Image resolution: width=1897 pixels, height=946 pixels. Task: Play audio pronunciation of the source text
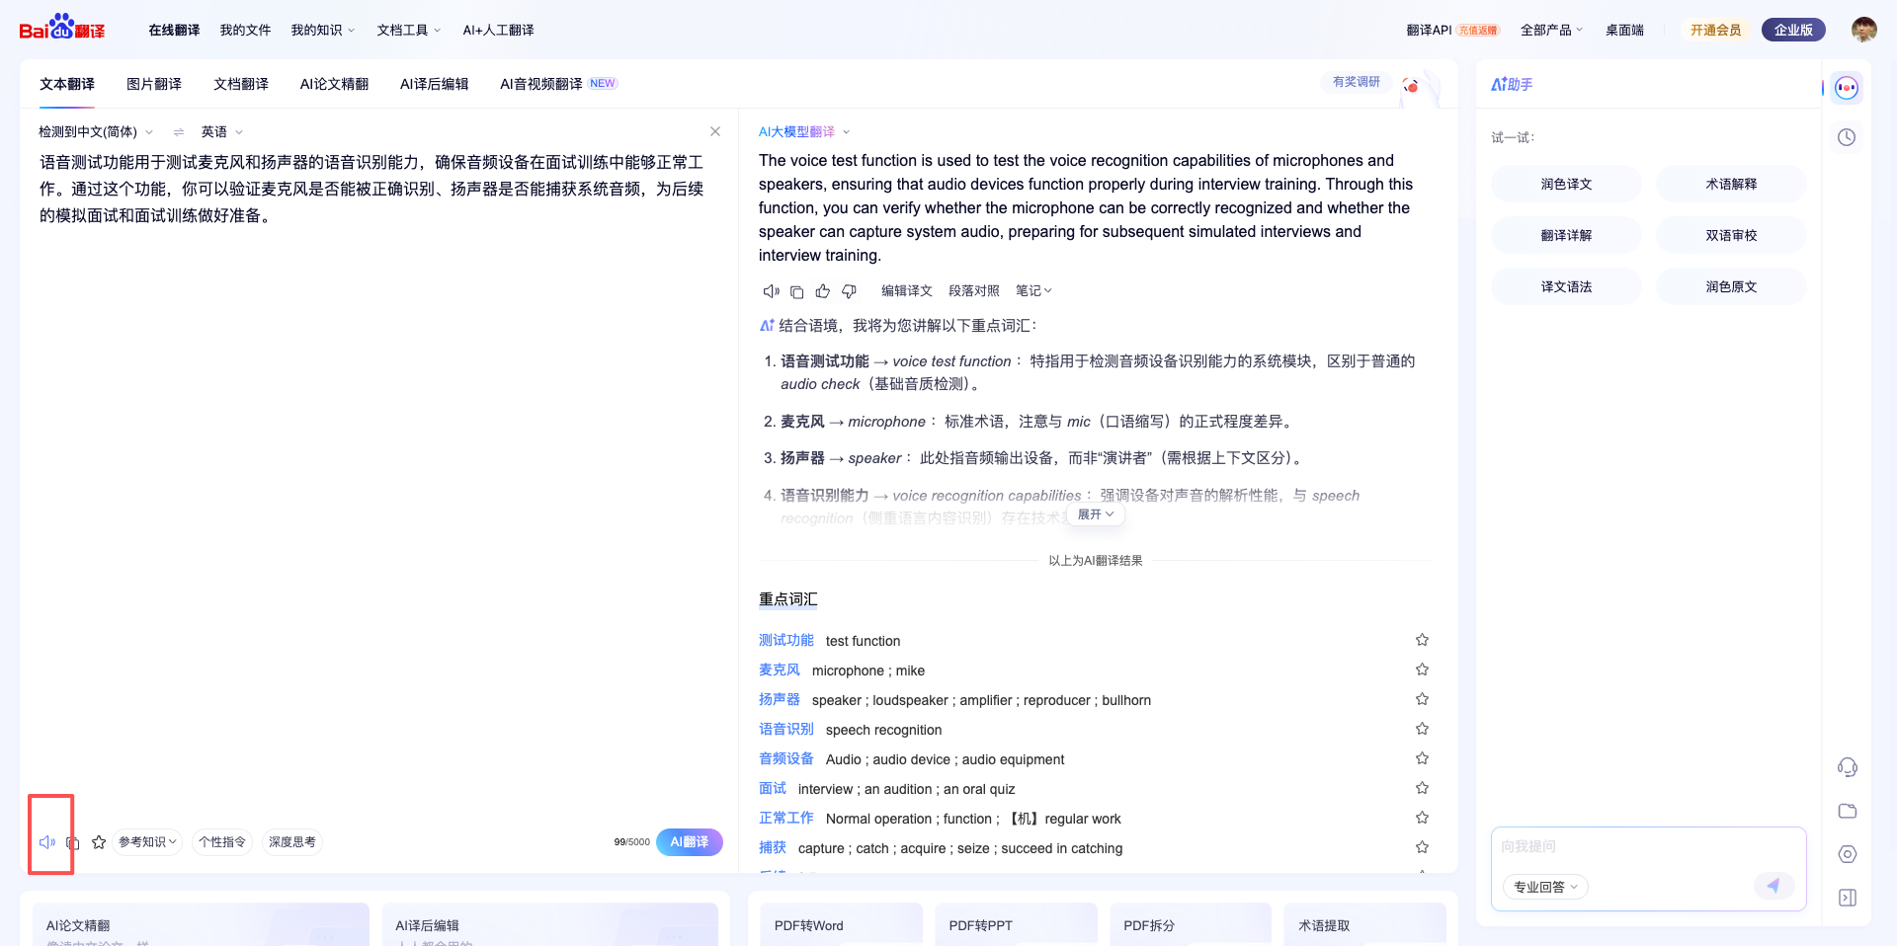[x=46, y=841]
